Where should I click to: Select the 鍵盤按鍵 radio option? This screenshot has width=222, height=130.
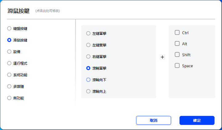click(9, 28)
